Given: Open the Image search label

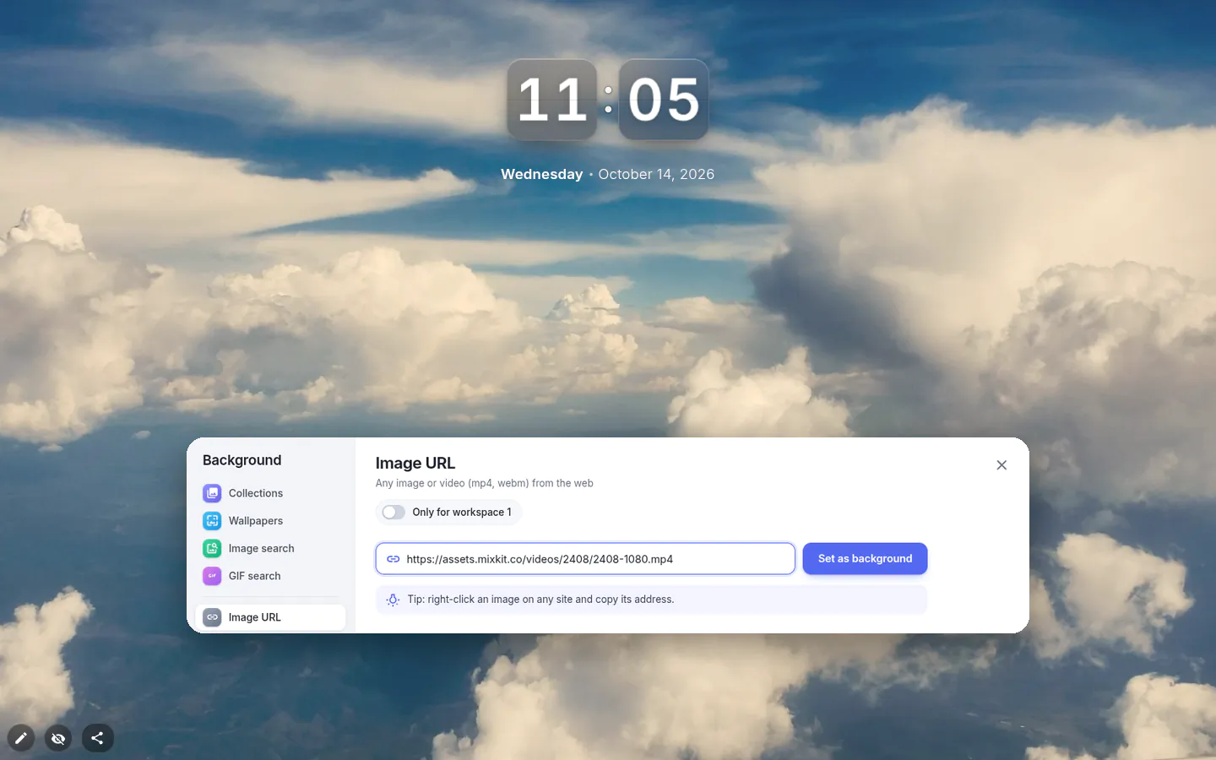Looking at the screenshot, I should [261, 548].
